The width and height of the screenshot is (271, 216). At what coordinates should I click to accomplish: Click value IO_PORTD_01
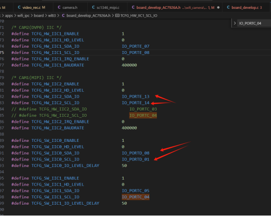135,160
